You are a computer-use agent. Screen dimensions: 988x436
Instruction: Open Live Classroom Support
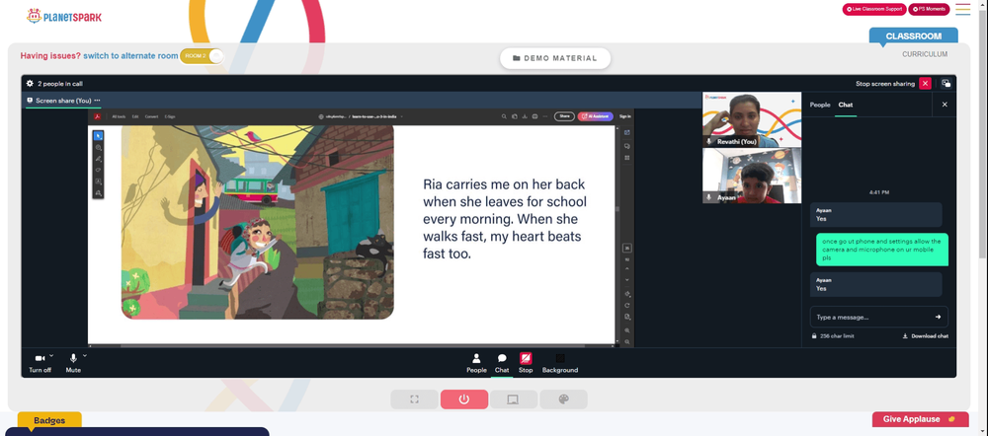[x=874, y=10]
